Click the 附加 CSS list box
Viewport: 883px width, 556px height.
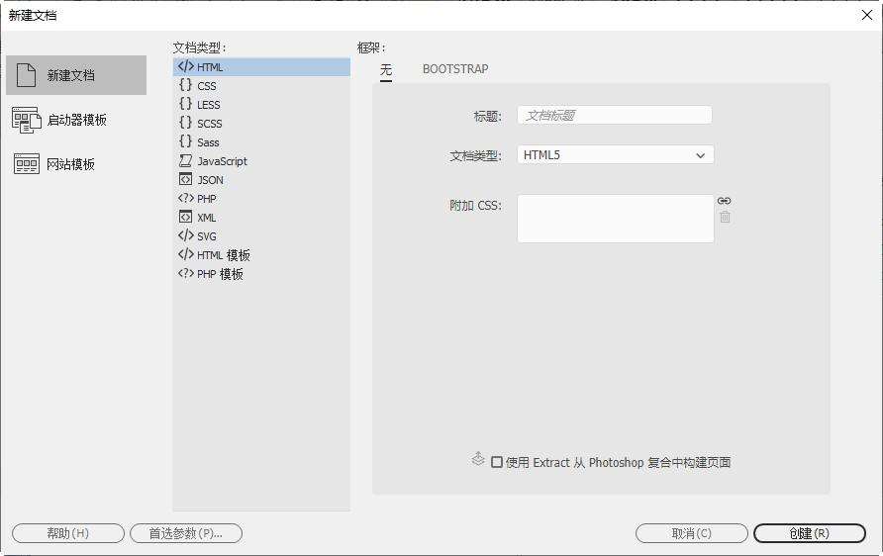[x=616, y=219]
